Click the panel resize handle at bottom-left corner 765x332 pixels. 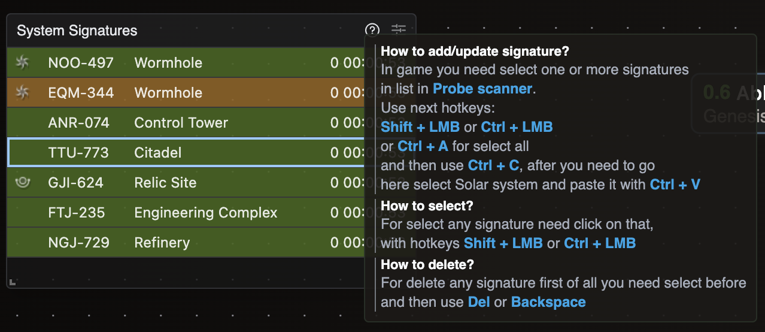tap(12, 282)
